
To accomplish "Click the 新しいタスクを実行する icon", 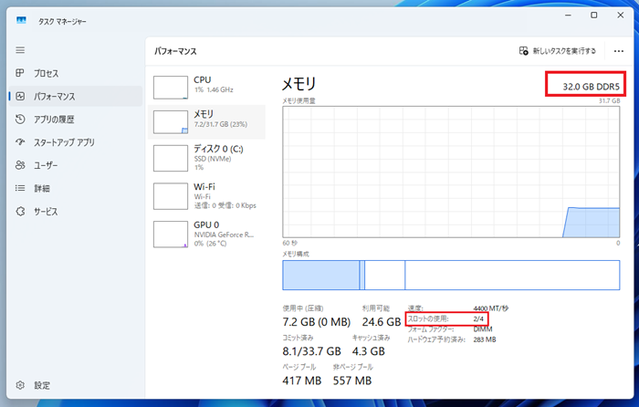I will click(524, 50).
